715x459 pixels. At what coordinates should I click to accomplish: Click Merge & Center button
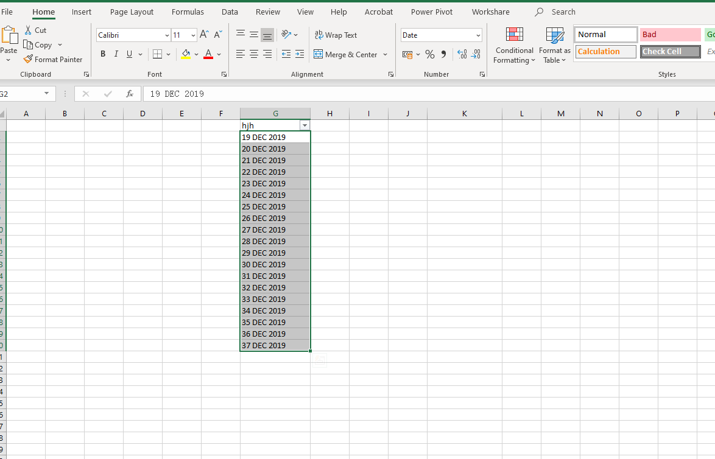pos(345,55)
